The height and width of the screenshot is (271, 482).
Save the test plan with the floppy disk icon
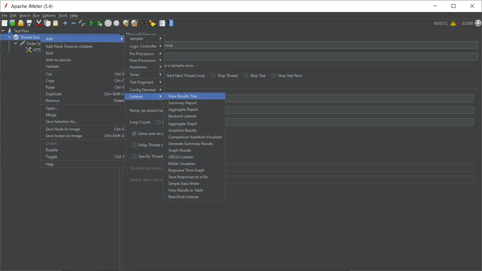[29, 23]
